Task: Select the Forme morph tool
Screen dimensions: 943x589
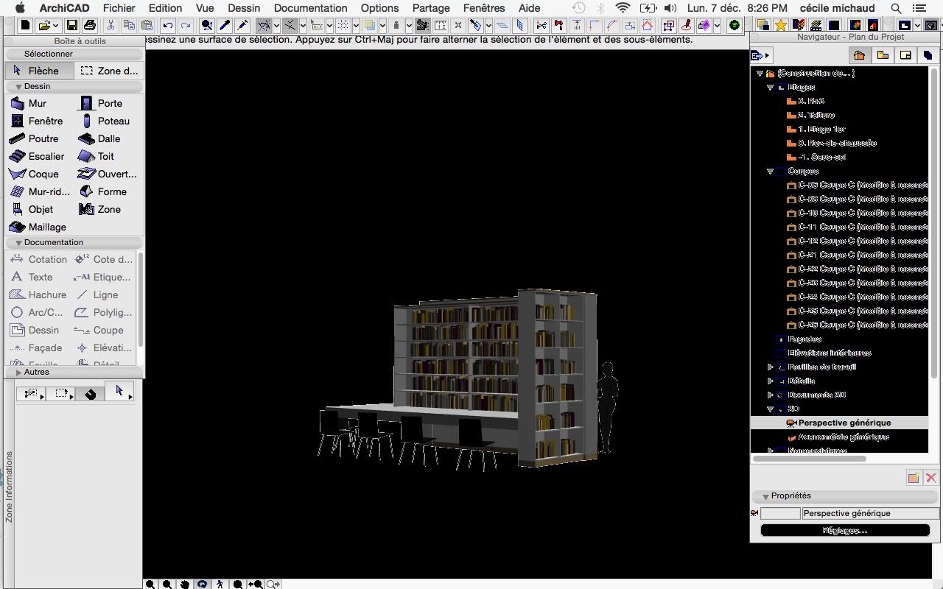Action: tap(103, 192)
